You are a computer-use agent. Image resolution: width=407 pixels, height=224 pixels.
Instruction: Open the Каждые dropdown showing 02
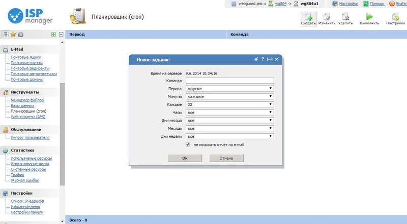tap(230, 104)
